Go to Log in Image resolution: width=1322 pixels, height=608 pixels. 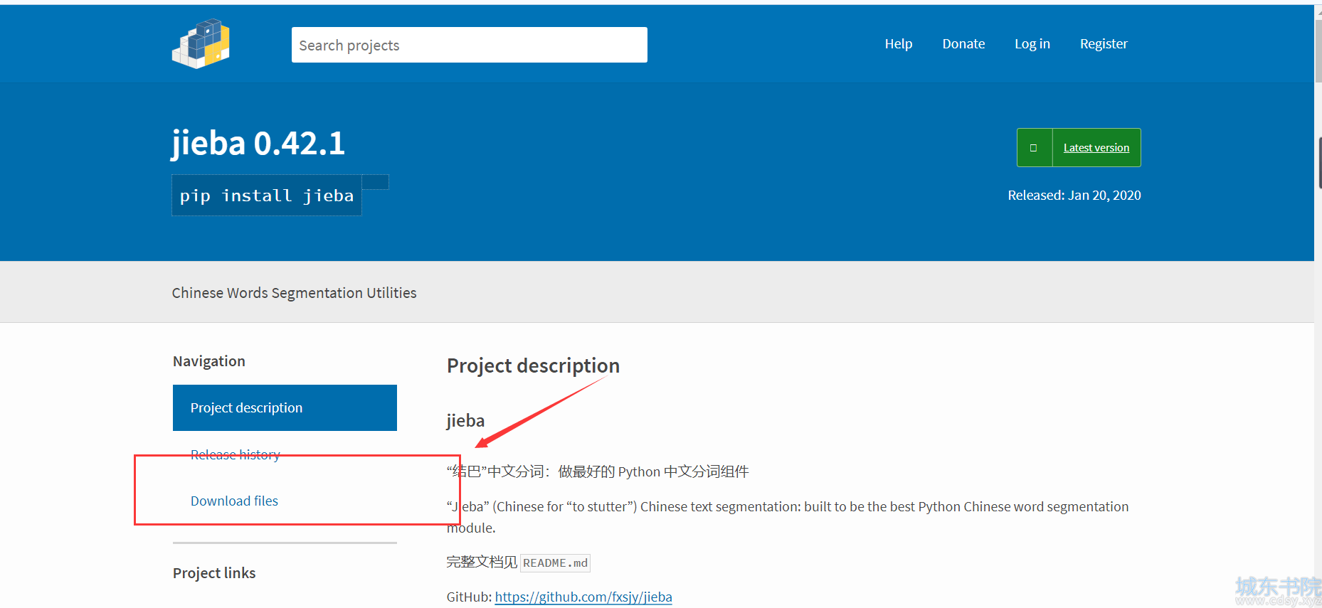click(1032, 44)
